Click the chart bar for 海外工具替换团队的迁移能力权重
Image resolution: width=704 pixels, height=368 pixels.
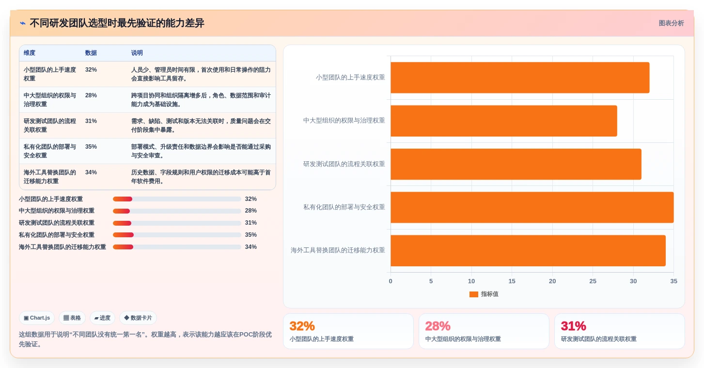click(528, 251)
